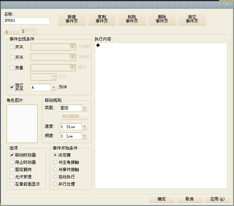
Task: Click the 清空事件页 button
Action: click(x=192, y=19)
